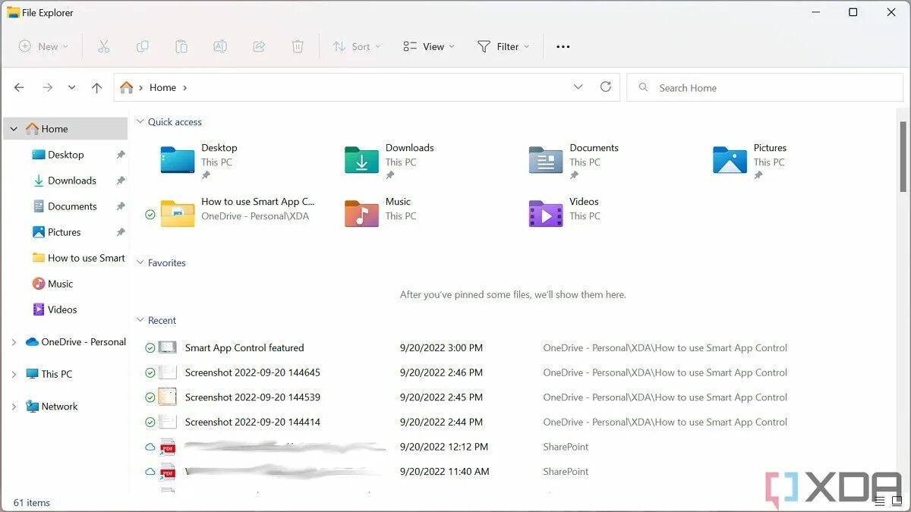
Task: Switch to large thumbnails view icon in status bar
Action: click(897, 502)
